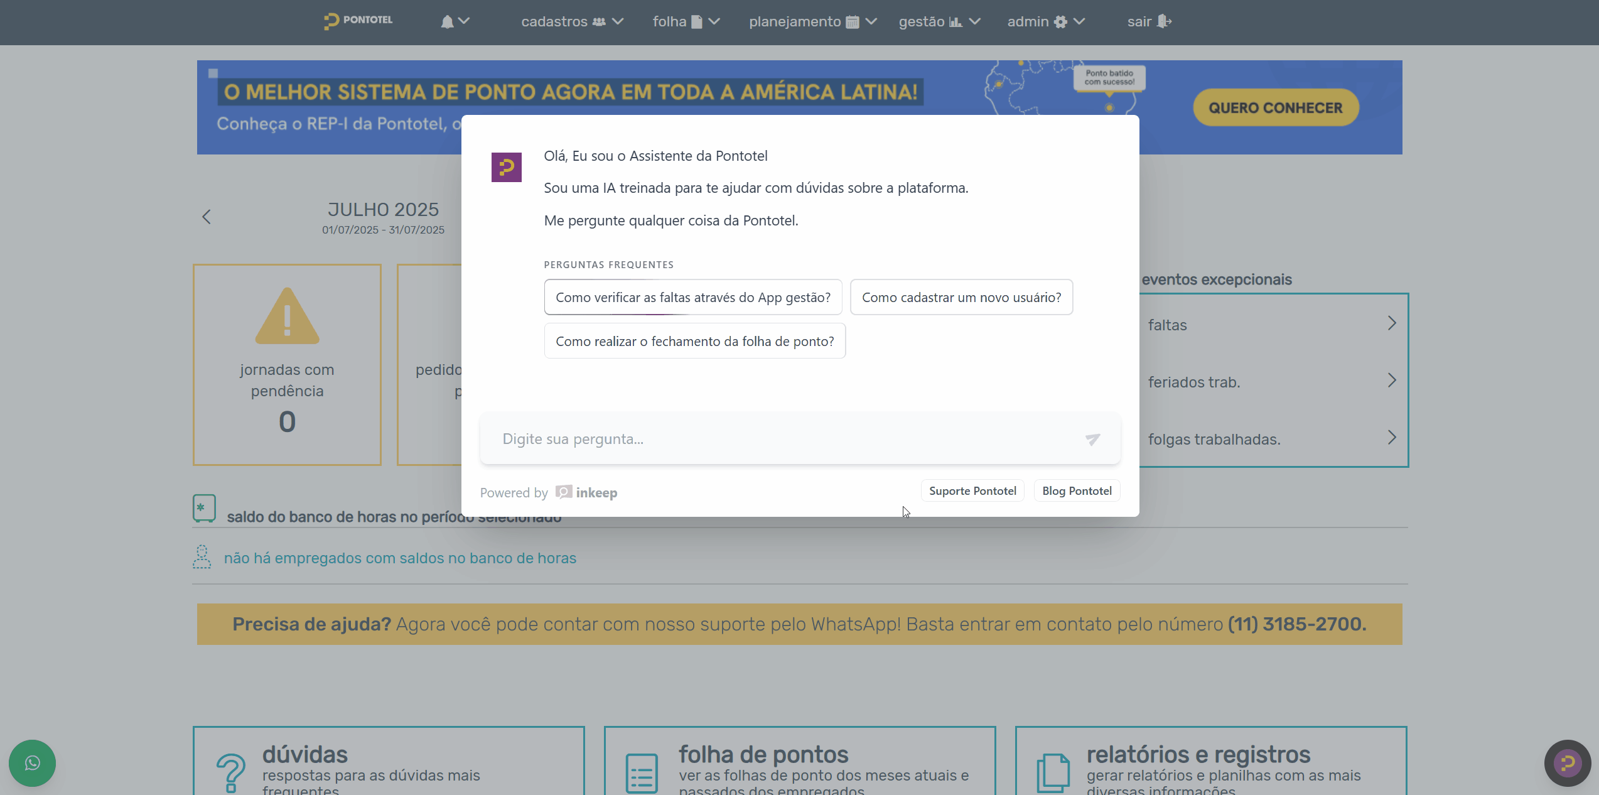Screen dimensions: 1599x795
Task: Expand the faltas row chevron
Action: [1392, 323]
